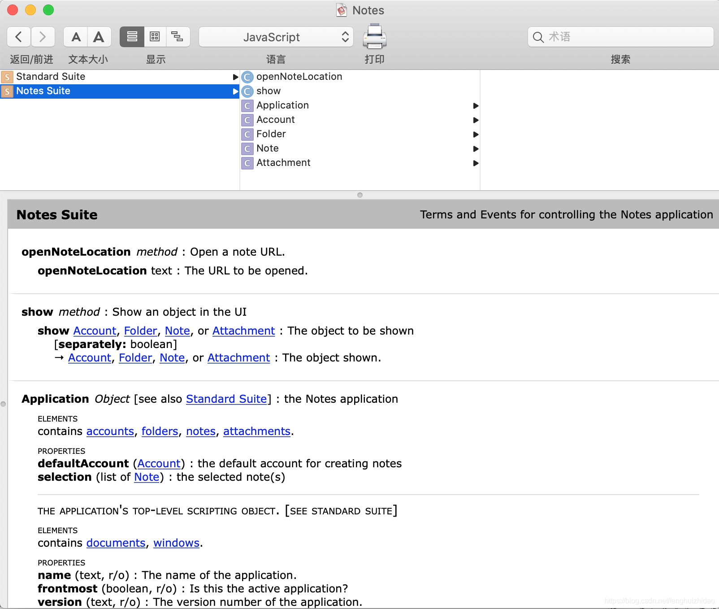Open Account link in show result line

(x=90, y=358)
